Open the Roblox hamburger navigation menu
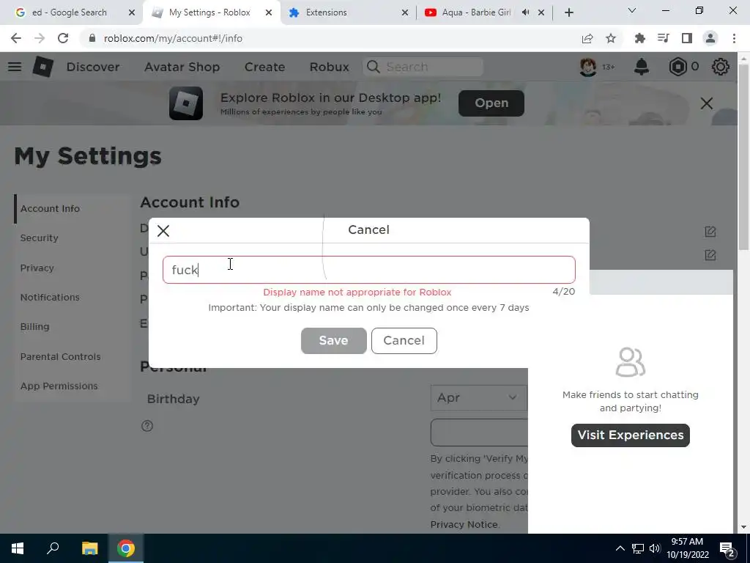 coord(15,67)
